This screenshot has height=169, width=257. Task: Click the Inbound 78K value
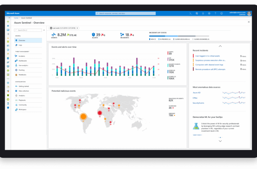pos(171,116)
